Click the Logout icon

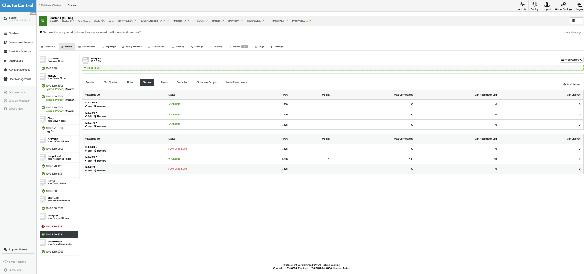tap(580, 4)
